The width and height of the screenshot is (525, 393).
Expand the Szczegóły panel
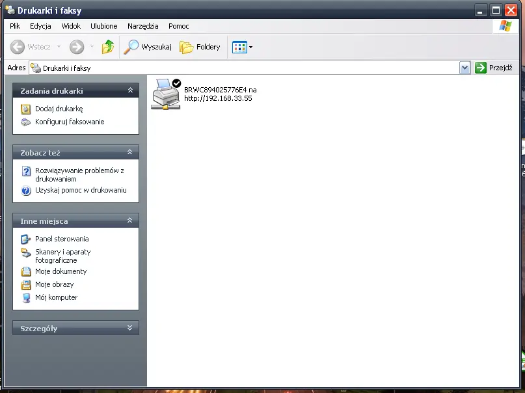(x=129, y=329)
